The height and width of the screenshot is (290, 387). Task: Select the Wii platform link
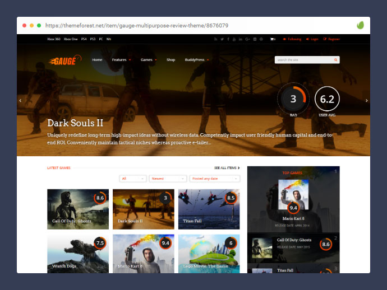pos(109,39)
